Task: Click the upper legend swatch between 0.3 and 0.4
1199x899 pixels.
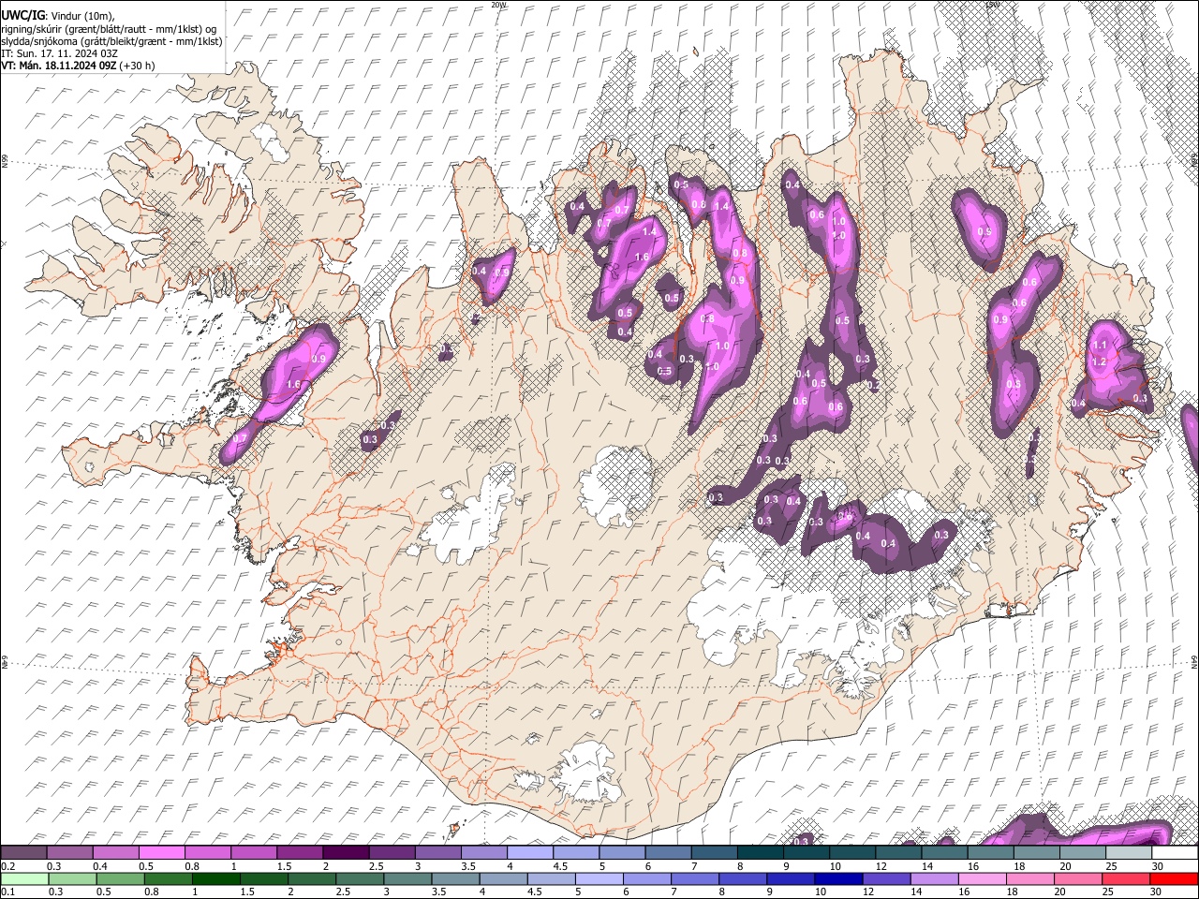Action: pos(69,852)
